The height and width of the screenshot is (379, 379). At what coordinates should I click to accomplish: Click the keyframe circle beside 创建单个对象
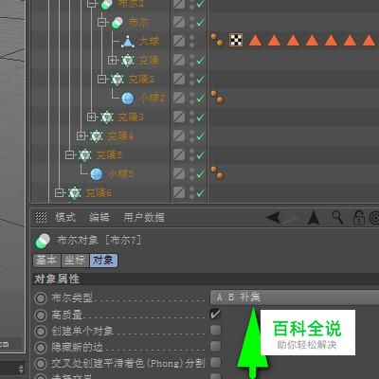click(x=41, y=332)
